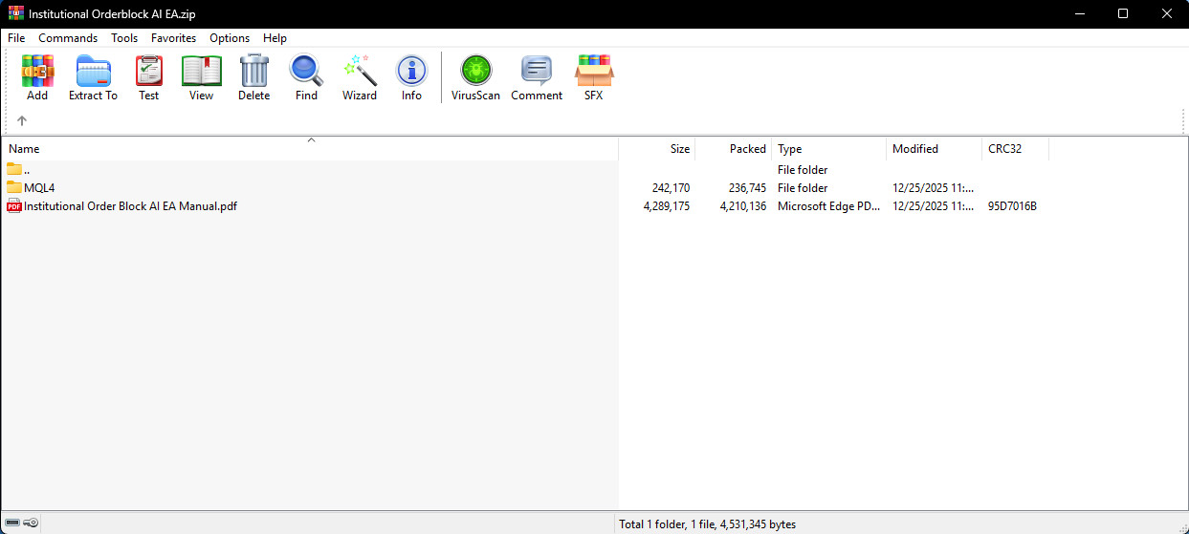Click the drive icon in status bar

point(12,523)
